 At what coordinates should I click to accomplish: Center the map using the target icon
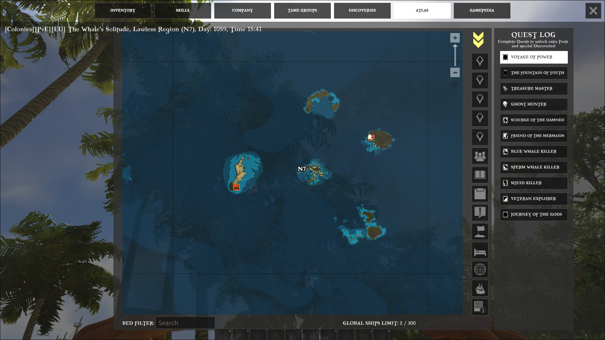pos(455,85)
